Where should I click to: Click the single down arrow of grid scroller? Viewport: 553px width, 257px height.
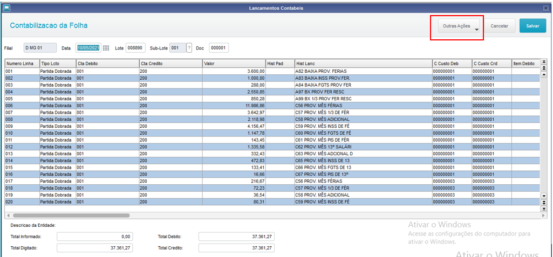[543, 196]
